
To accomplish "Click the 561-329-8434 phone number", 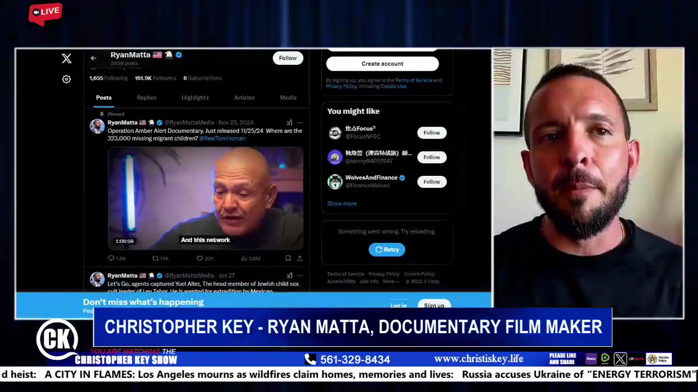I will (355, 360).
